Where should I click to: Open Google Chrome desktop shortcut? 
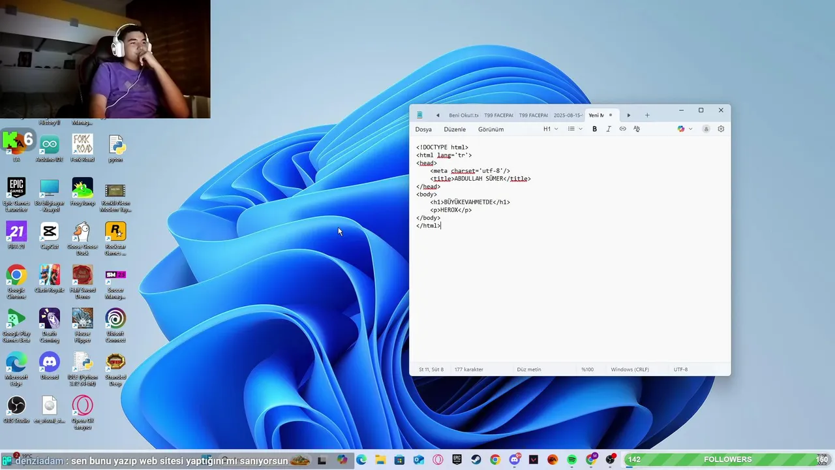point(16,282)
